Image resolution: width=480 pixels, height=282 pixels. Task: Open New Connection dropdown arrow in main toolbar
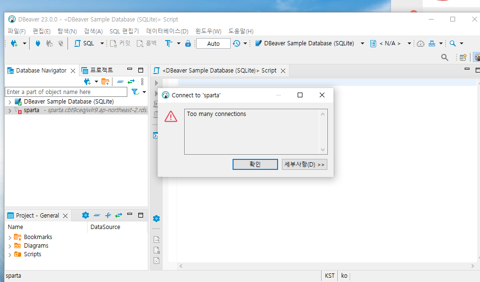tap(24, 43)
